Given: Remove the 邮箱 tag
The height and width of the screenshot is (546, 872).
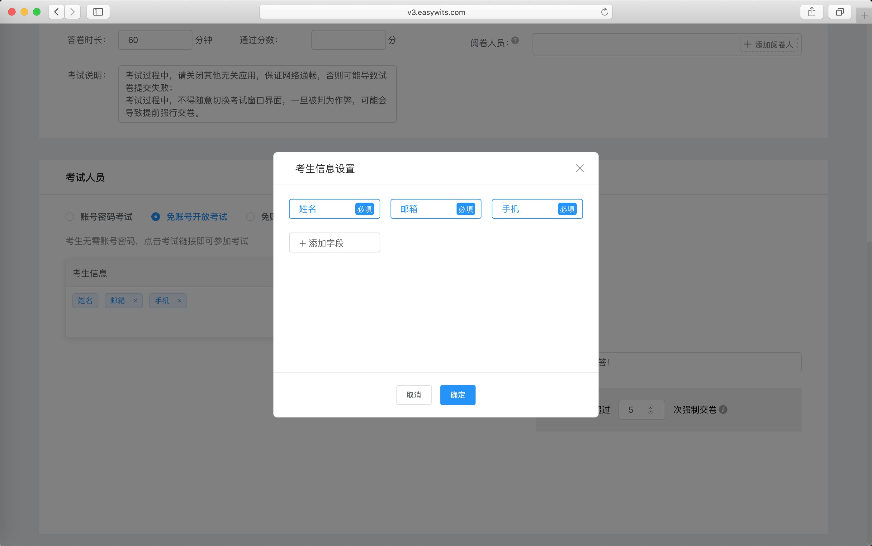Looking at the screenshot, I should [x=135, y=301].
